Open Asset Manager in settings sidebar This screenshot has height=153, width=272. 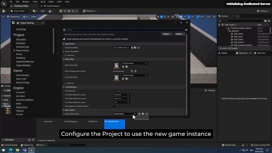[23, 75]
